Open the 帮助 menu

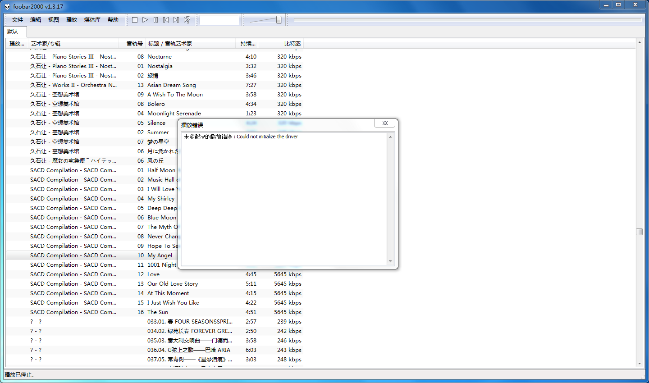click(x=113, y=20)
